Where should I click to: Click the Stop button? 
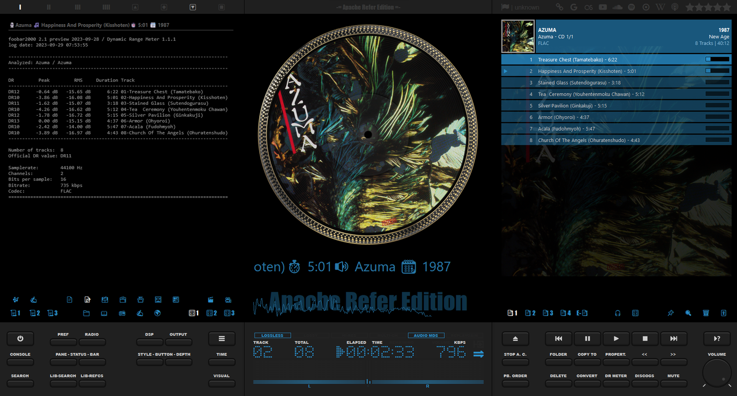pyautogui.click(x=645, y=339)
